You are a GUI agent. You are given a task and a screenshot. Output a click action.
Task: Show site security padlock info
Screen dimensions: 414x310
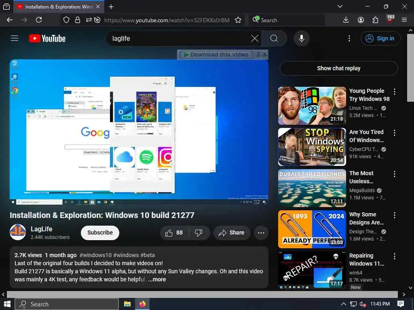(78, 20)
